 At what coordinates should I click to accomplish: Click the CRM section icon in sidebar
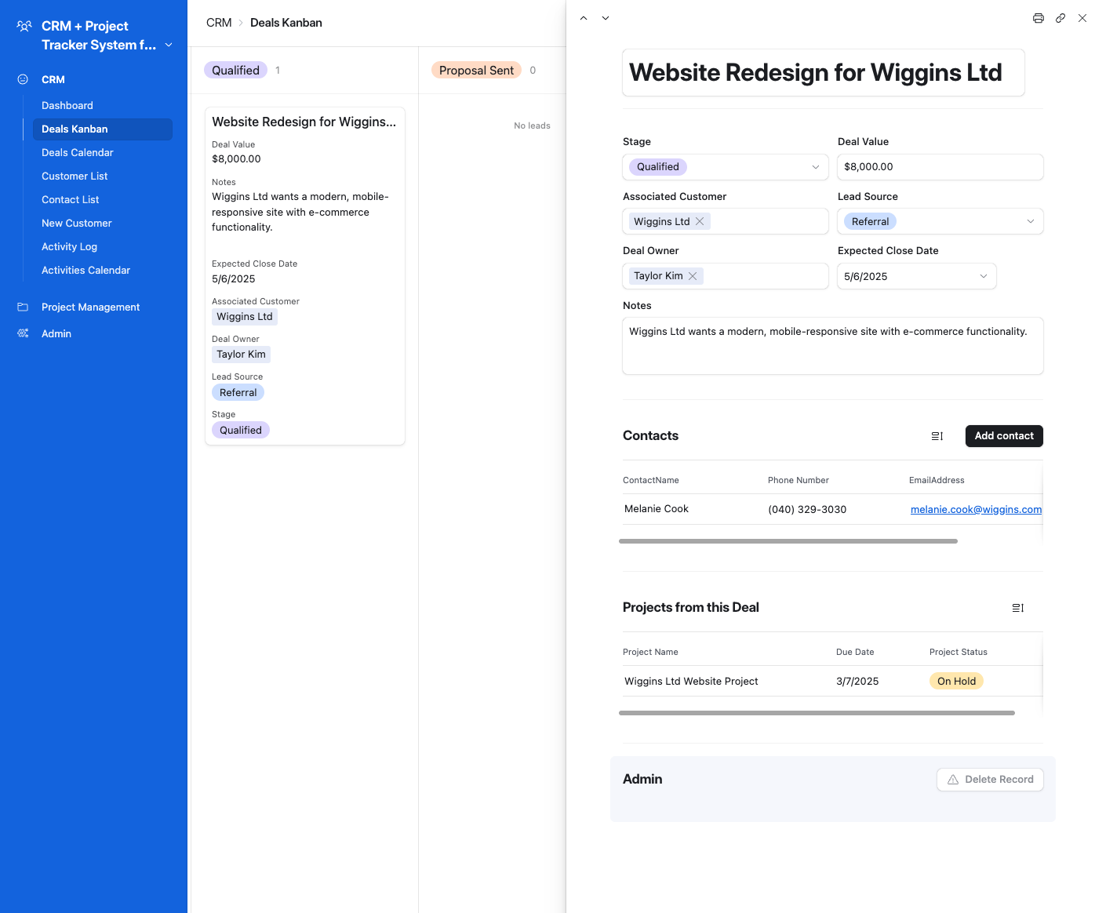coord(21,78)
